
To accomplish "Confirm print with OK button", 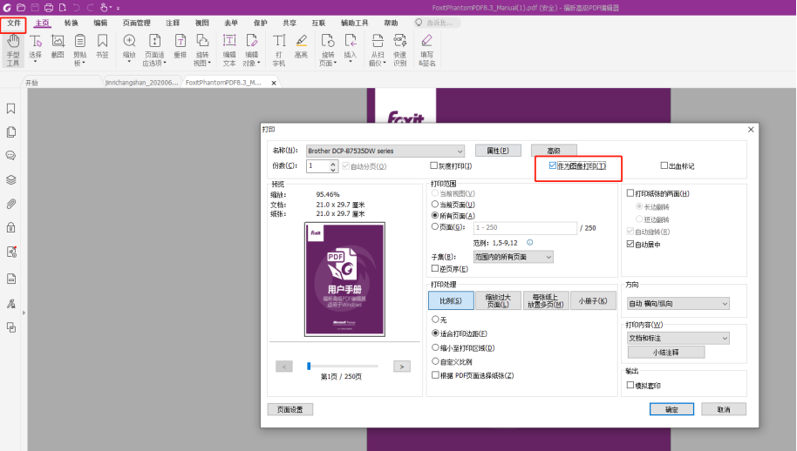I will click(671, 409).
